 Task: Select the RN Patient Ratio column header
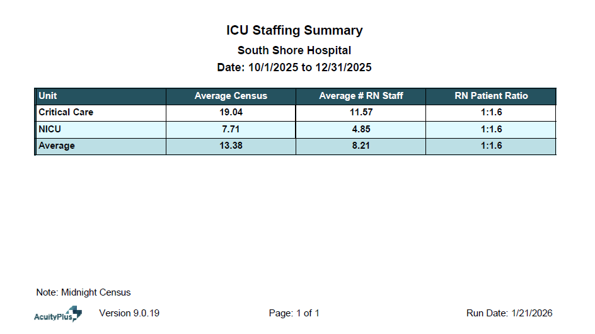[x=491, y=96]
